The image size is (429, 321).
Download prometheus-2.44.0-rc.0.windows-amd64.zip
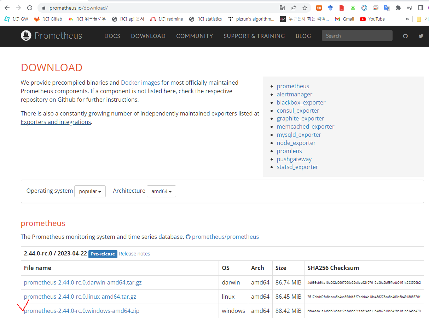coord(82,311)
